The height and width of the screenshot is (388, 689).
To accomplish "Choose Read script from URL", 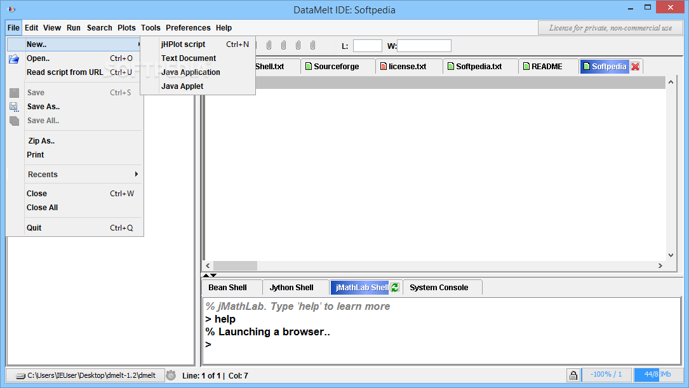I will click(75, 72).
